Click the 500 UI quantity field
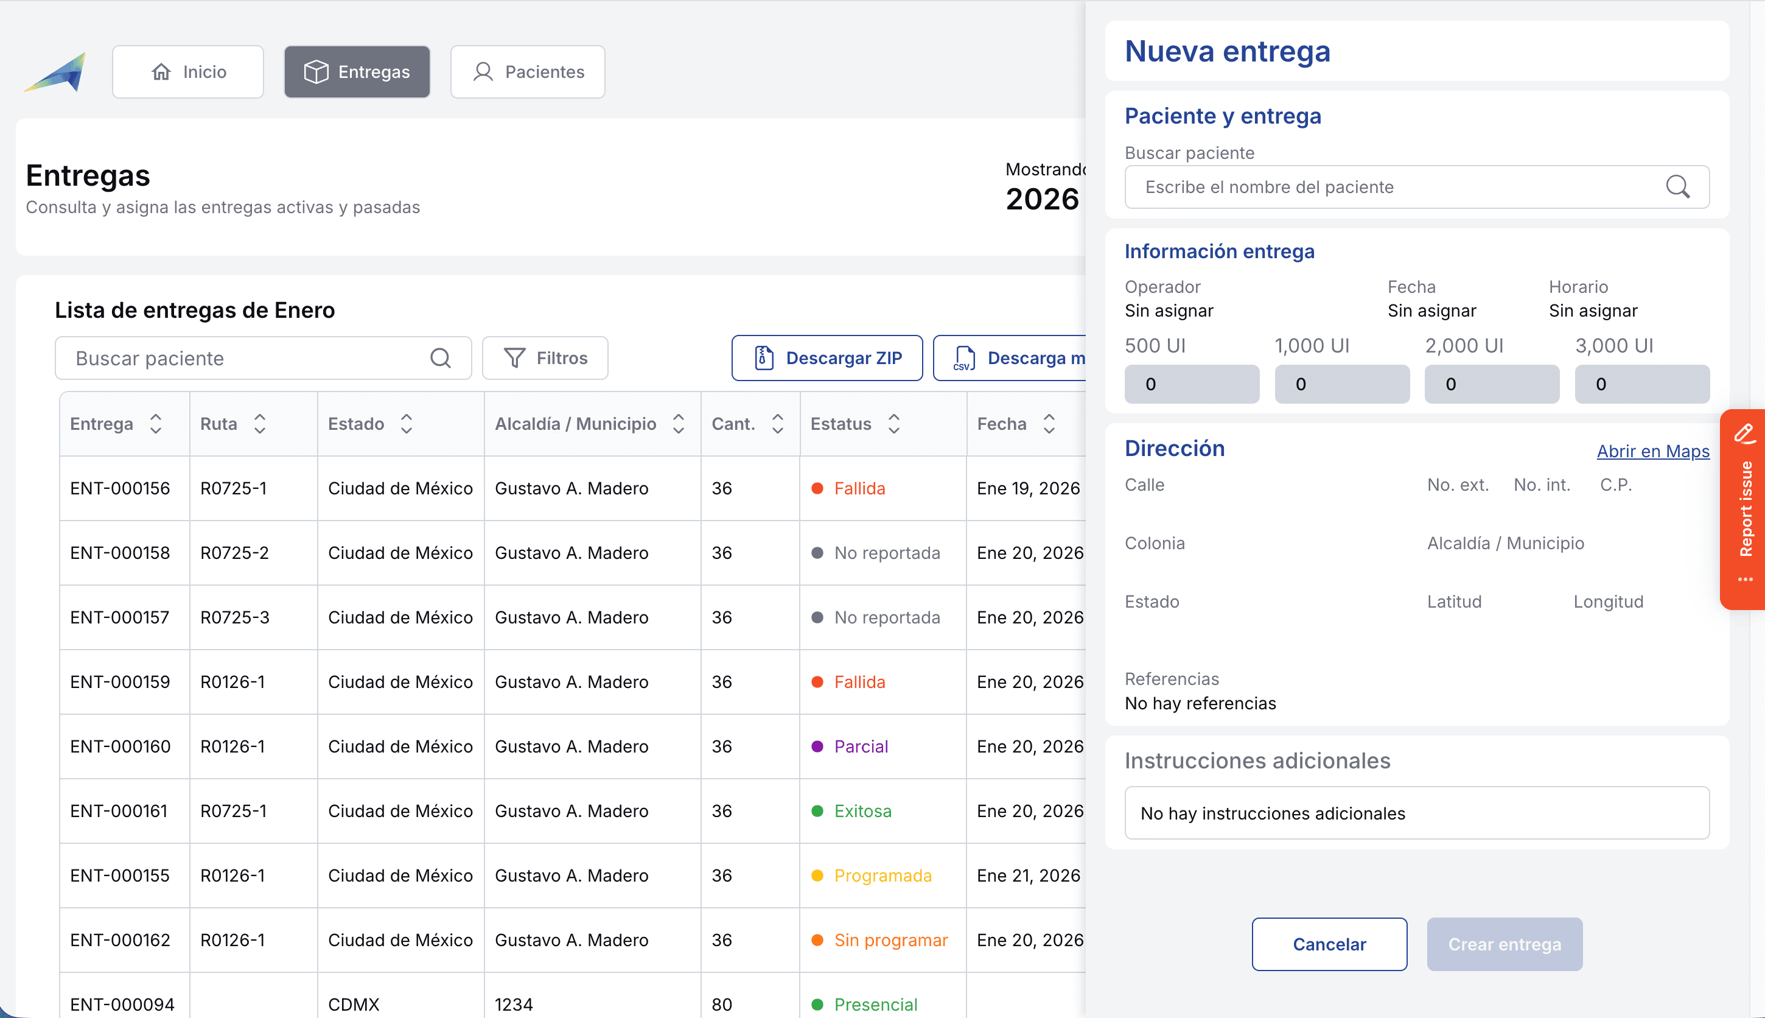 click(1191, 384)
